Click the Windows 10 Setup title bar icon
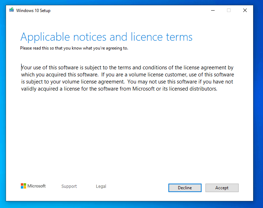 12,10
